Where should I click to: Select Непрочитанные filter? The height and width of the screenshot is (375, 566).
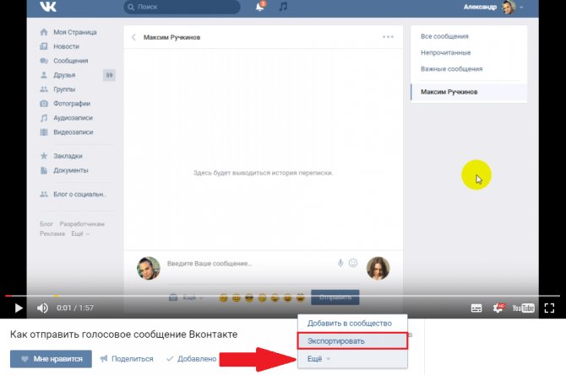pos(445,52)
